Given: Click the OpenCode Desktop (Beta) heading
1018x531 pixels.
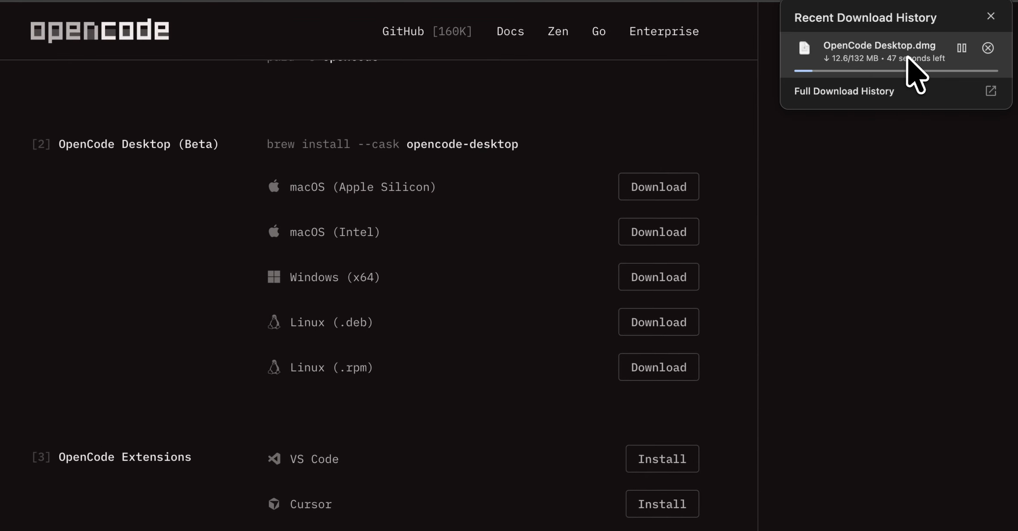Looking at the screenshot, I should tap(139, 144).
